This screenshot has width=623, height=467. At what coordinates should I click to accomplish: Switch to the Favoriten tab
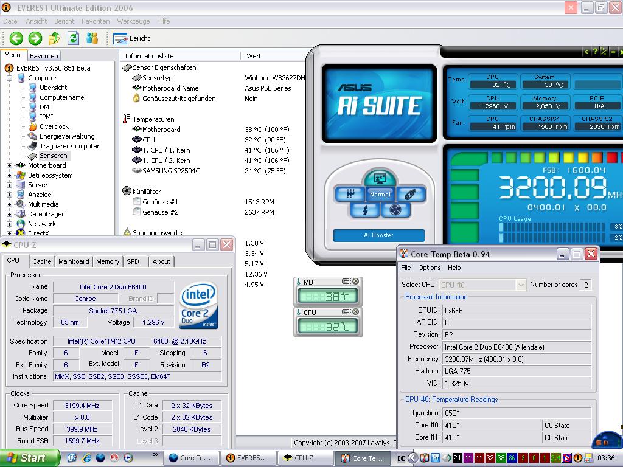point(44,56)
